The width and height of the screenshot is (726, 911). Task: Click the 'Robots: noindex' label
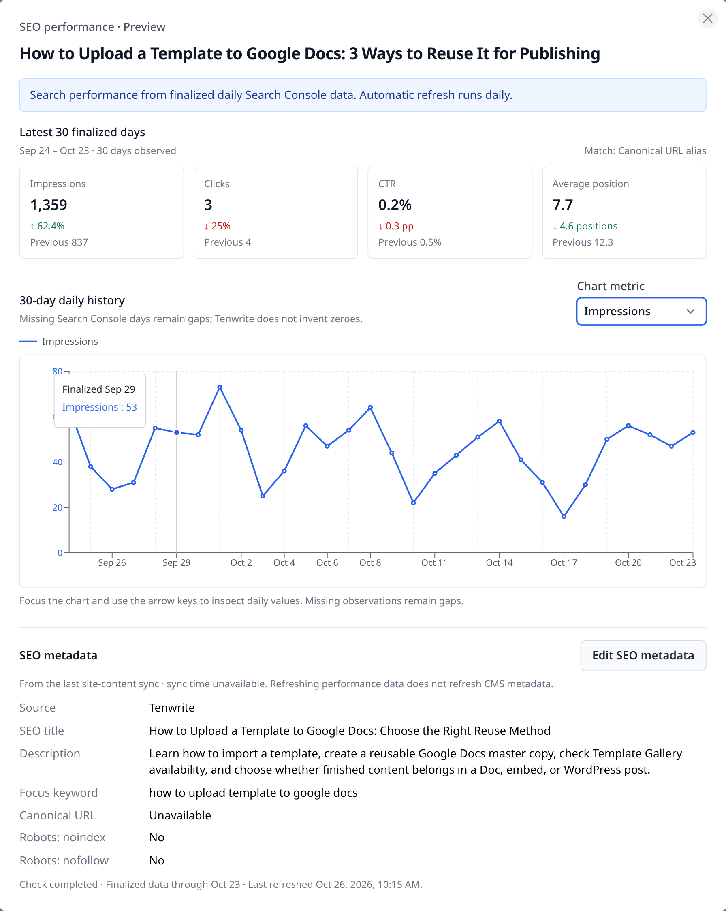[62, 838]
